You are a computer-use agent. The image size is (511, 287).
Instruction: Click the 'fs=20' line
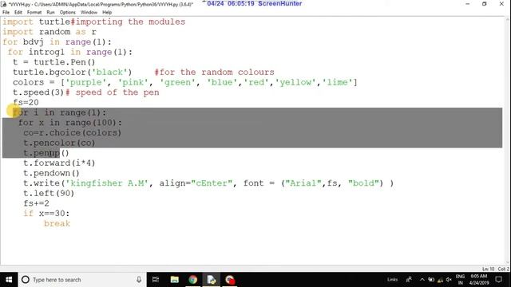pos(26,103)
